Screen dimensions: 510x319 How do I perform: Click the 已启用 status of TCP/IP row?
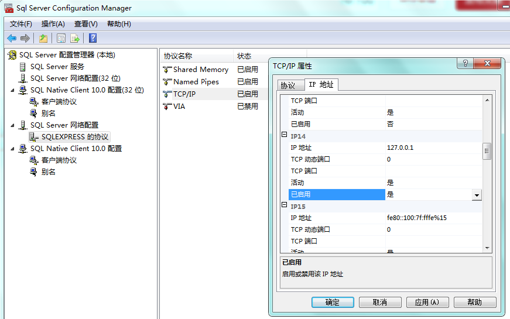tap(248, 94)
